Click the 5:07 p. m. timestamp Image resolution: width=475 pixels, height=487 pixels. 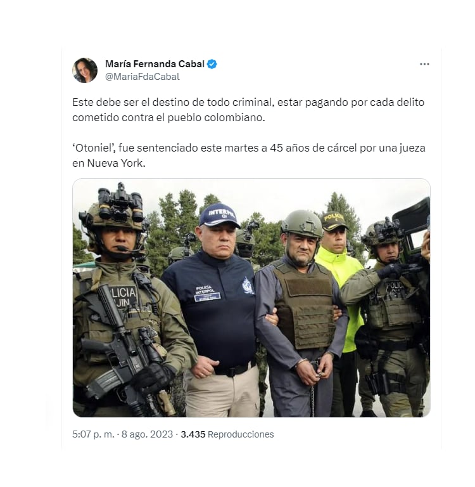pos(93,434)
